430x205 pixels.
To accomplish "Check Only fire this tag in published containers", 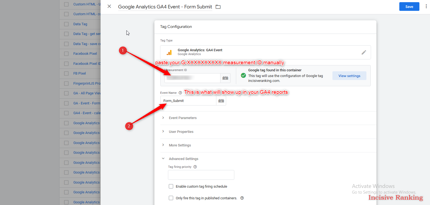I will [x=171, y=198].
